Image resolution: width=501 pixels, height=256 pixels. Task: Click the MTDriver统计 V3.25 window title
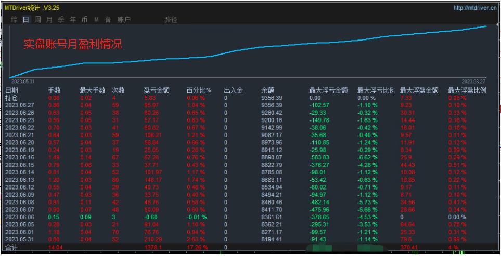click(32, 8)
